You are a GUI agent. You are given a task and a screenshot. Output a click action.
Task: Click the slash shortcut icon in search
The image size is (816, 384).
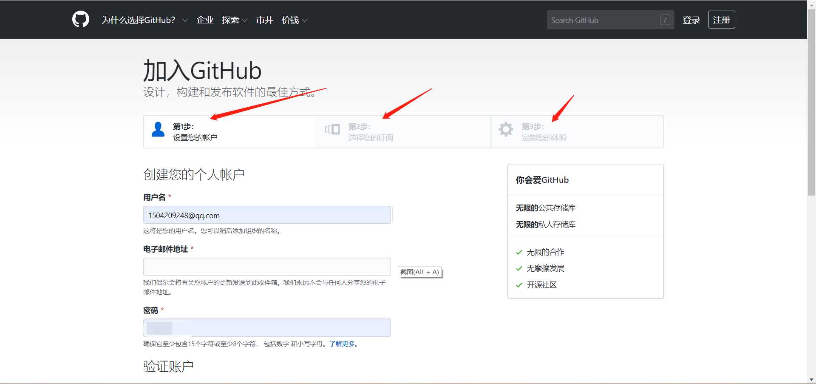point(665,20)
